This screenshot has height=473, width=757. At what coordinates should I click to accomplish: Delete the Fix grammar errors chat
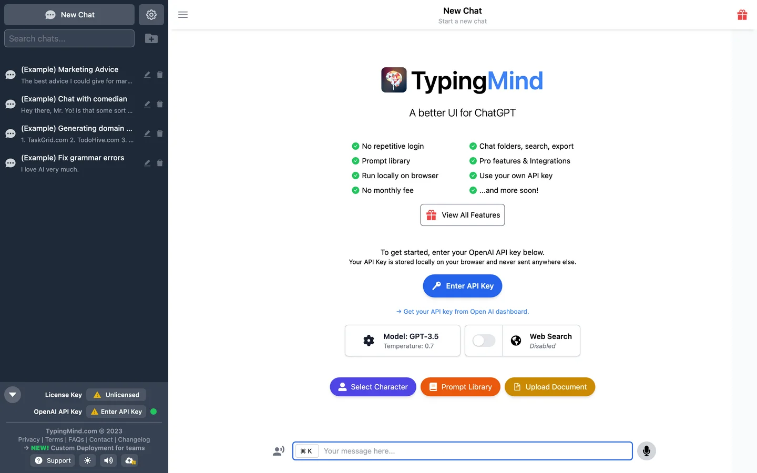[x=160, y=163]
